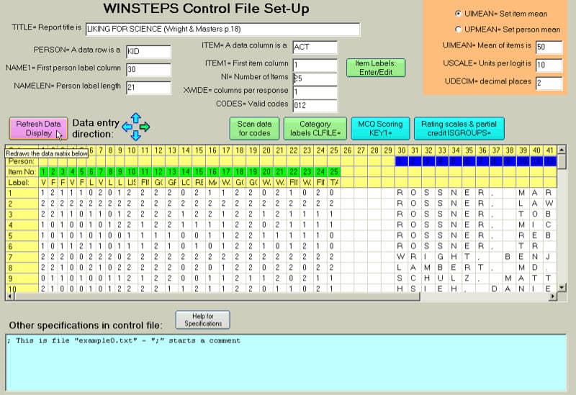Select row header 10 in data grid
Screen dimensions: 576x395
click(x=22, y=289)
